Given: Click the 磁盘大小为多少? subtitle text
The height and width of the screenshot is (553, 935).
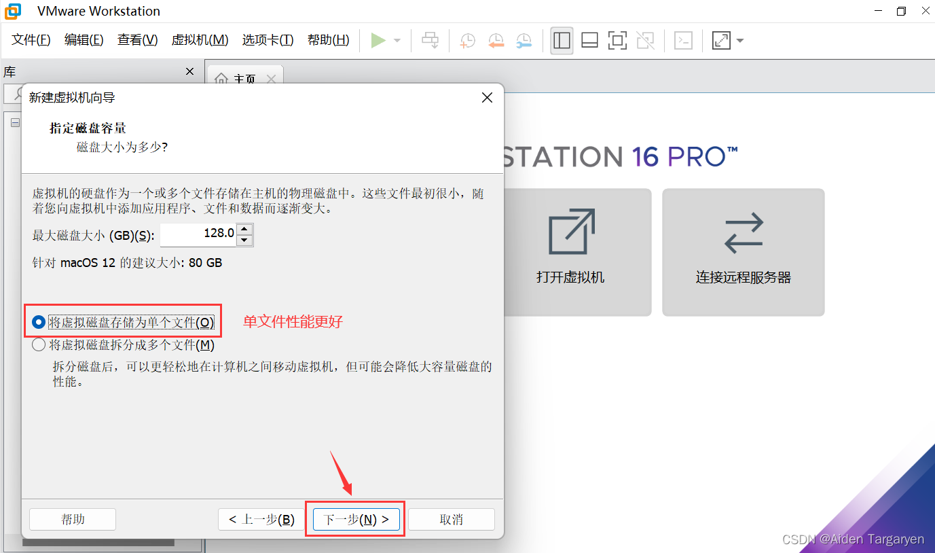Looking at the screenshot, I should click(122, 147).
